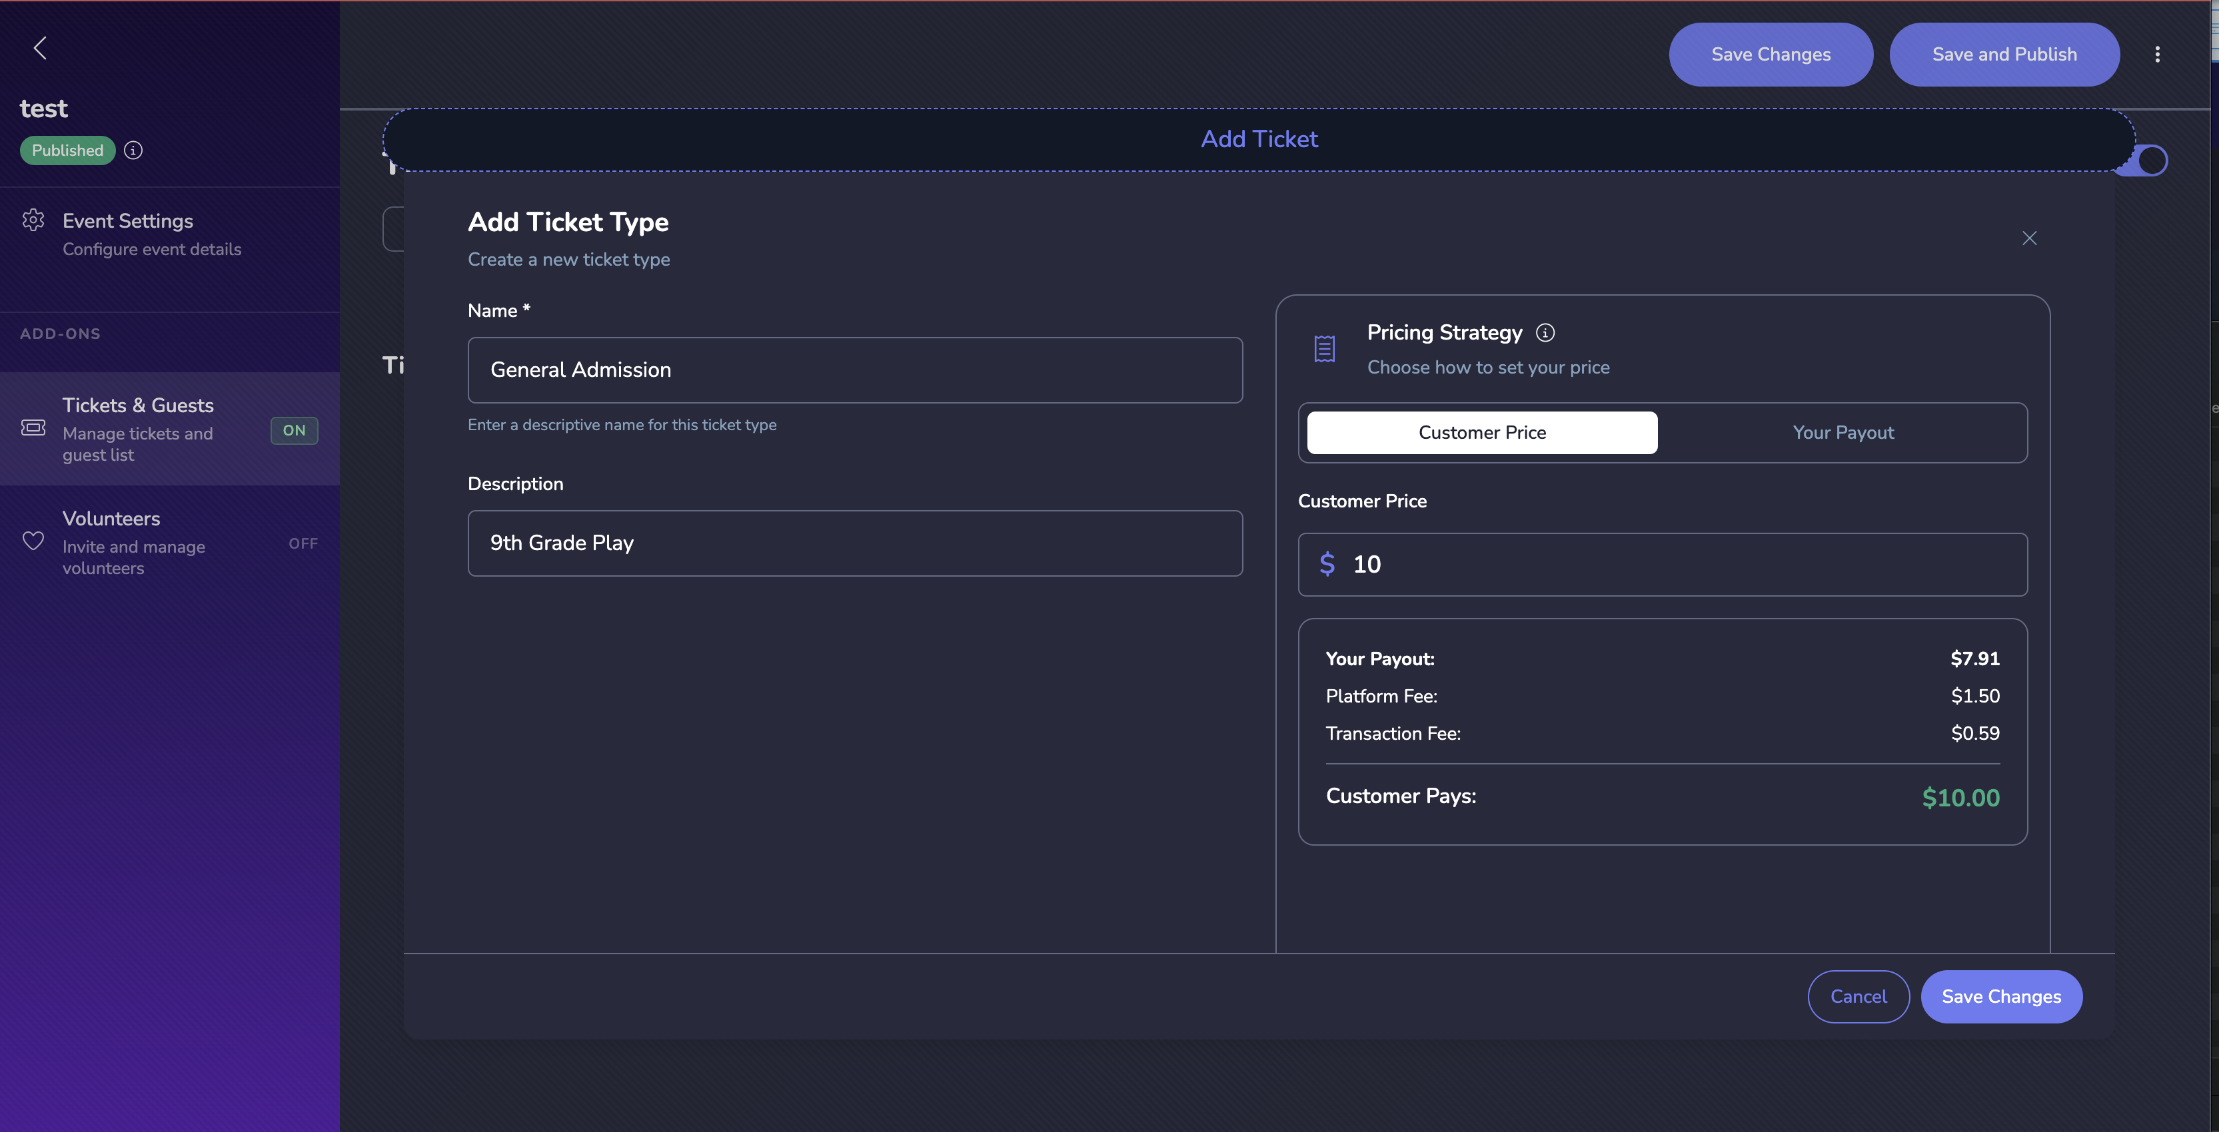Toggle Volunteers OFF switch
The image size is (2219, 1132).
pyautogui.click(x=303, y=543)
